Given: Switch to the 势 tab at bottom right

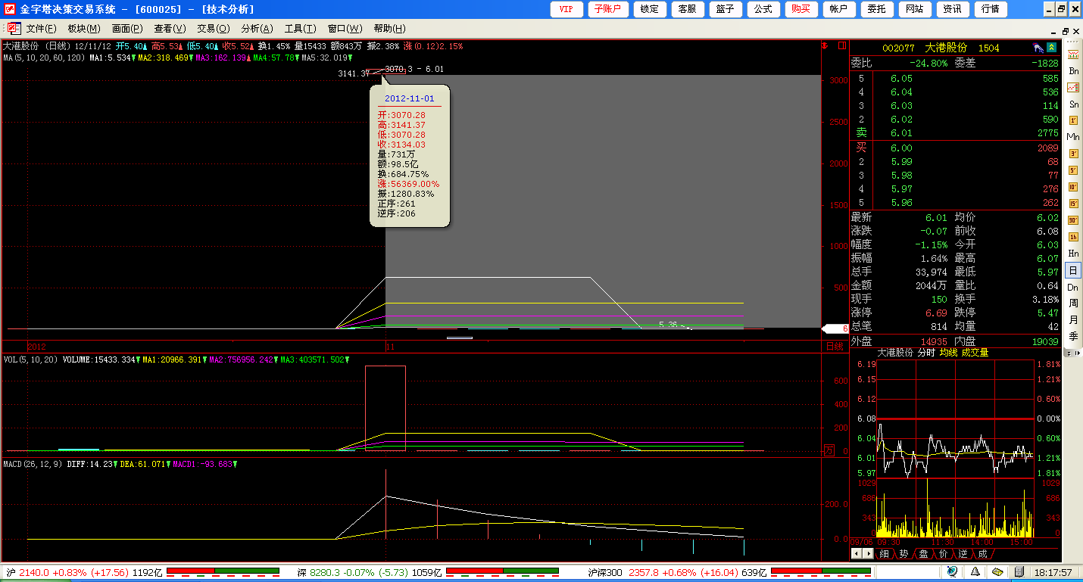Looking at the screenshot, I should [x=904, y=554].
